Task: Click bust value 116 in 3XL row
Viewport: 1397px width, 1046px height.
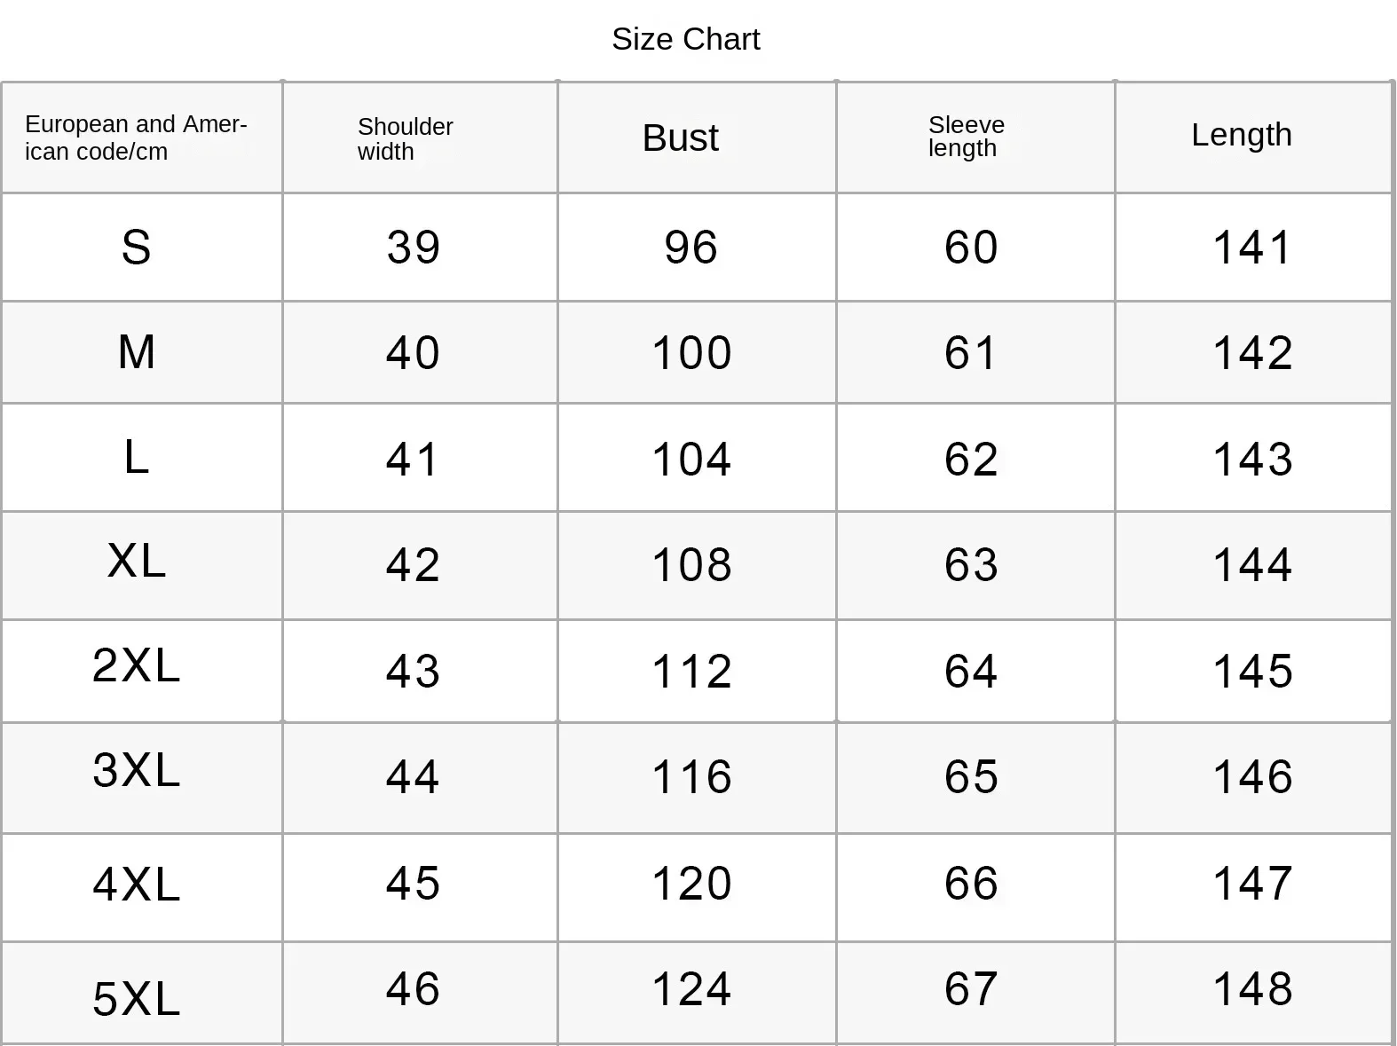Action: pos(691,777)
